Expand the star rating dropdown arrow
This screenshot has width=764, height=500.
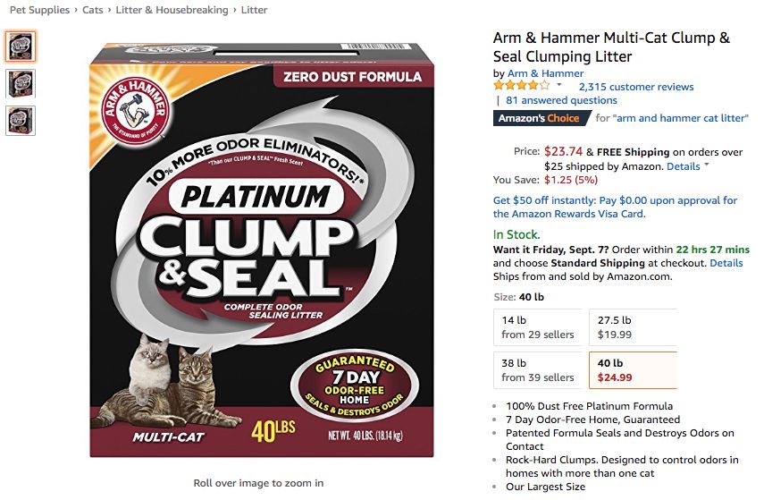tap(559, 85)
